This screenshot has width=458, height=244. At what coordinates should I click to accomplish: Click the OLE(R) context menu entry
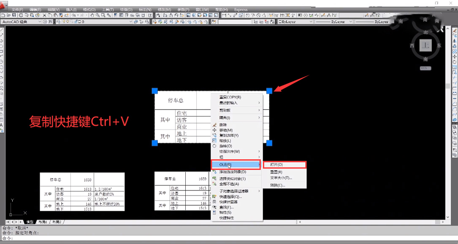236,164
